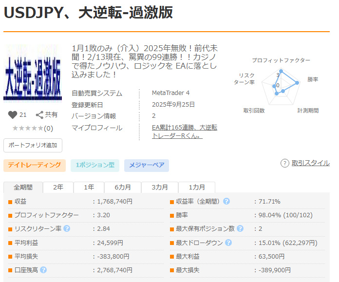Click the 登録更新日 label
The height and width of the screenshot is (282, 339).
[x=87, y=105]
